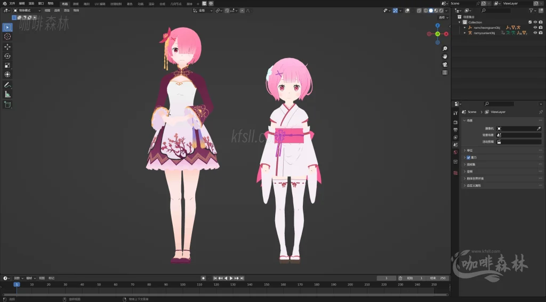Click the Blender logo icon

(x=4, y=4)
